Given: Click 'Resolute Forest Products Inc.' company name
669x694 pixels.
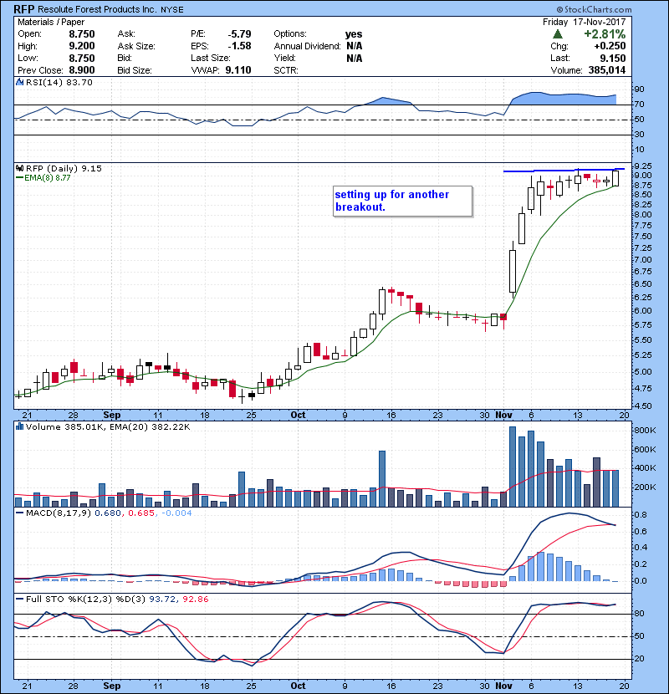Looking at the screenshot, I should pos(97,9).
